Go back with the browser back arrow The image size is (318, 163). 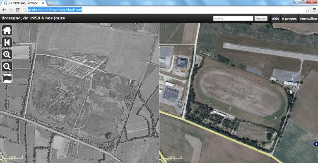4,10
